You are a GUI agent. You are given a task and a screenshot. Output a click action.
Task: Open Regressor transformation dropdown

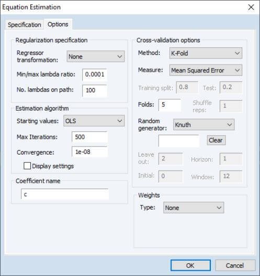pos(96,57)
